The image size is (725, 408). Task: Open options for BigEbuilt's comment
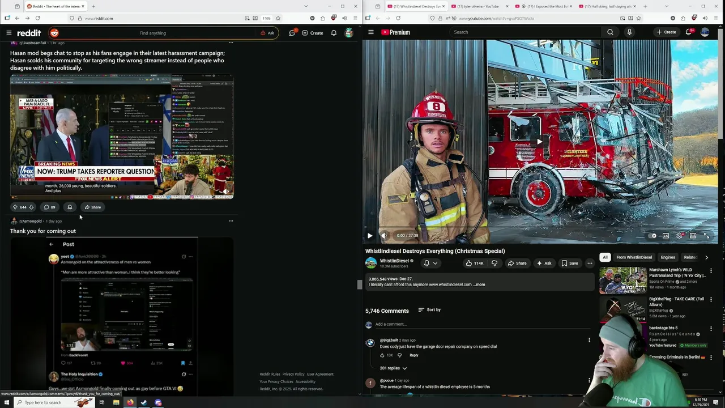[x=589, y=341]
